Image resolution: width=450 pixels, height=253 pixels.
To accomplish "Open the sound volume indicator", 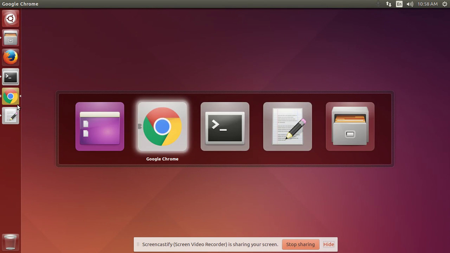I will coord(410,4).
